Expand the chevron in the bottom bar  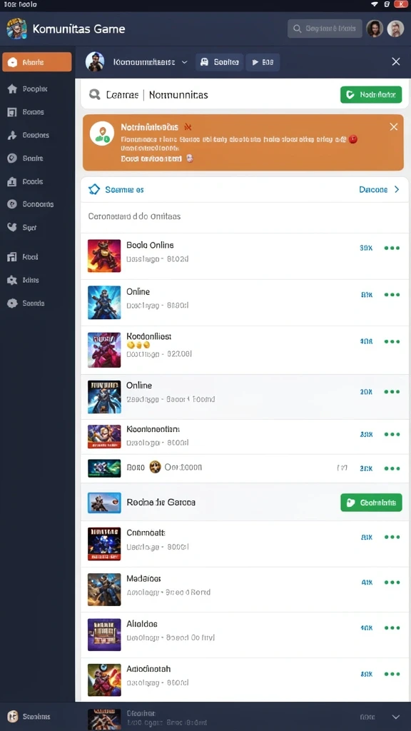[395, 717]
